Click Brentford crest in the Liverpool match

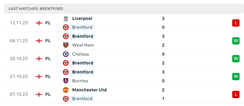pos(66,27)
